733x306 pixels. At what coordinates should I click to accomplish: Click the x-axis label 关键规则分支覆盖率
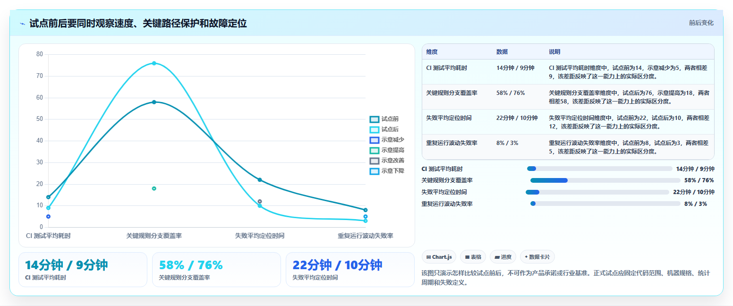click(154, 236)
